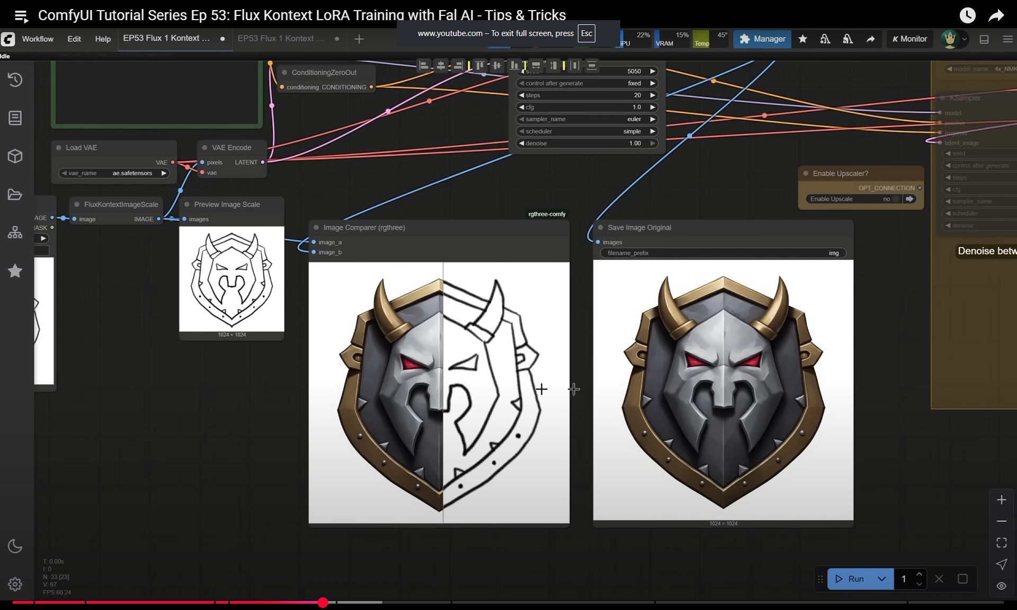Toggle Enable Upscale switch

click(x=895, y=199)
